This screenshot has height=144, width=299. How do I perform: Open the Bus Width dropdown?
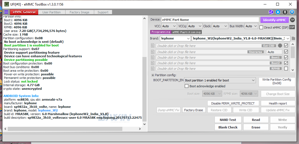click(x=251, y=26)
